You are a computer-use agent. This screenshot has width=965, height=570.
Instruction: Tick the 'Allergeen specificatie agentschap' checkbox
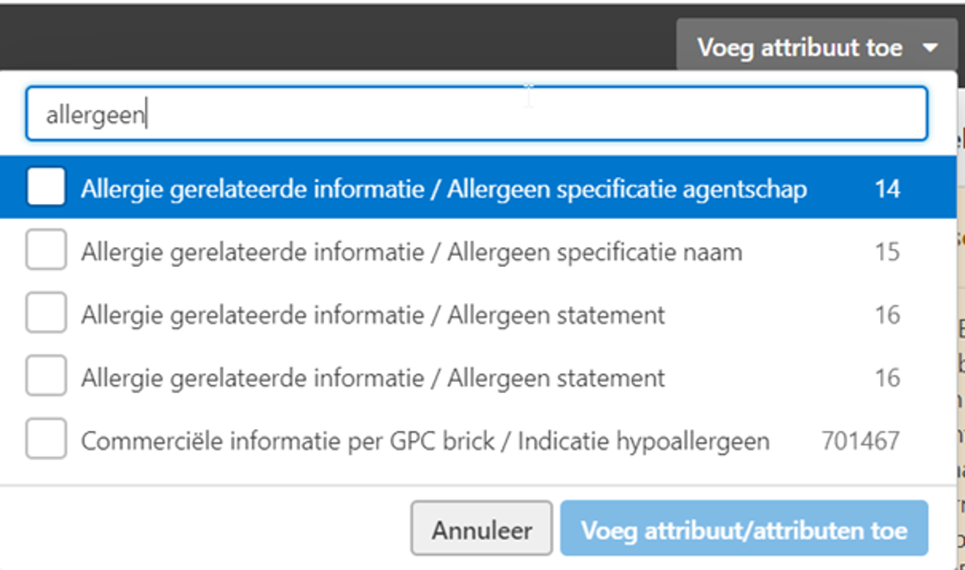tap(46, 188)
